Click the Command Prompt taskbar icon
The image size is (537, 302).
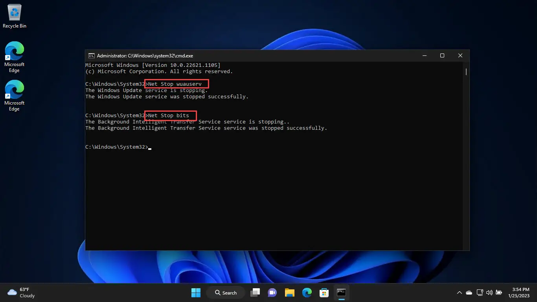341,293
